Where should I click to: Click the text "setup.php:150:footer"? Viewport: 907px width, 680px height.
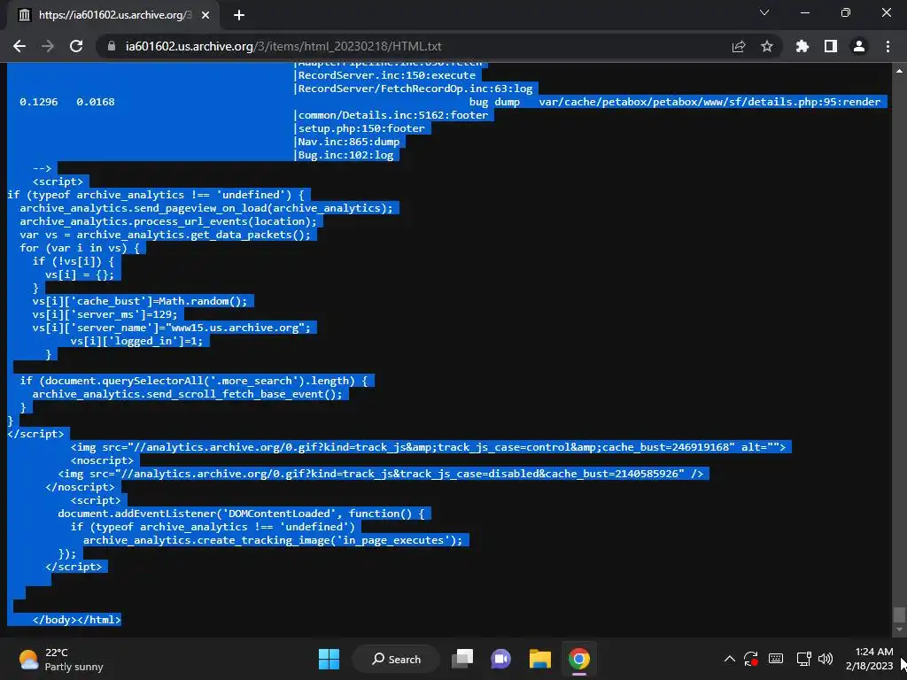click(x=361, y=128)
